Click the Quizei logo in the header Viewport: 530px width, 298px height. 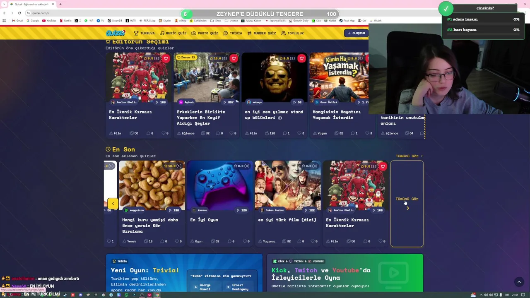coord(115,33)
